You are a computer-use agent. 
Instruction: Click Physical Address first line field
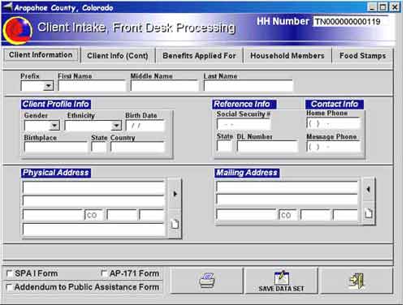[x=93, y=187]
